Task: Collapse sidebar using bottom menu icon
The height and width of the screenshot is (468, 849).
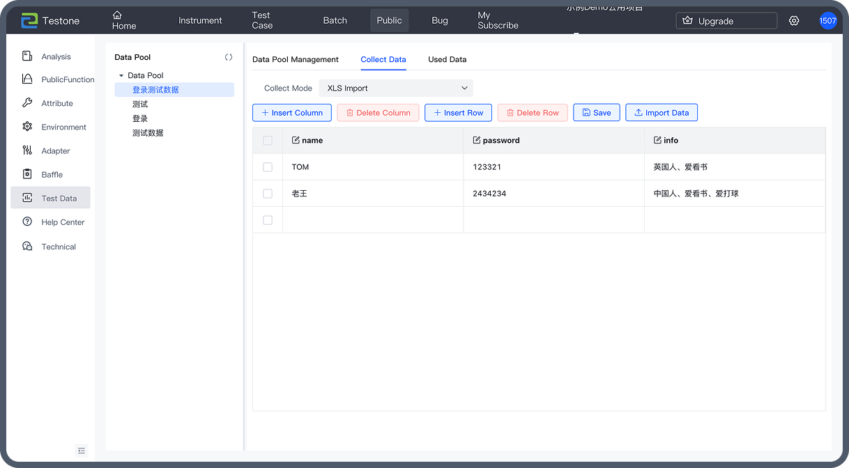Action: (x=82, y=451)
